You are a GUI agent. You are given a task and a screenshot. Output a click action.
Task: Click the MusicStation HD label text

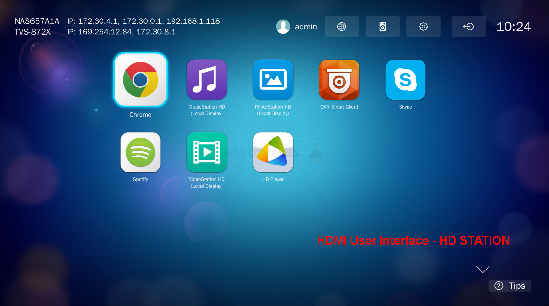(x=207, y=110)
